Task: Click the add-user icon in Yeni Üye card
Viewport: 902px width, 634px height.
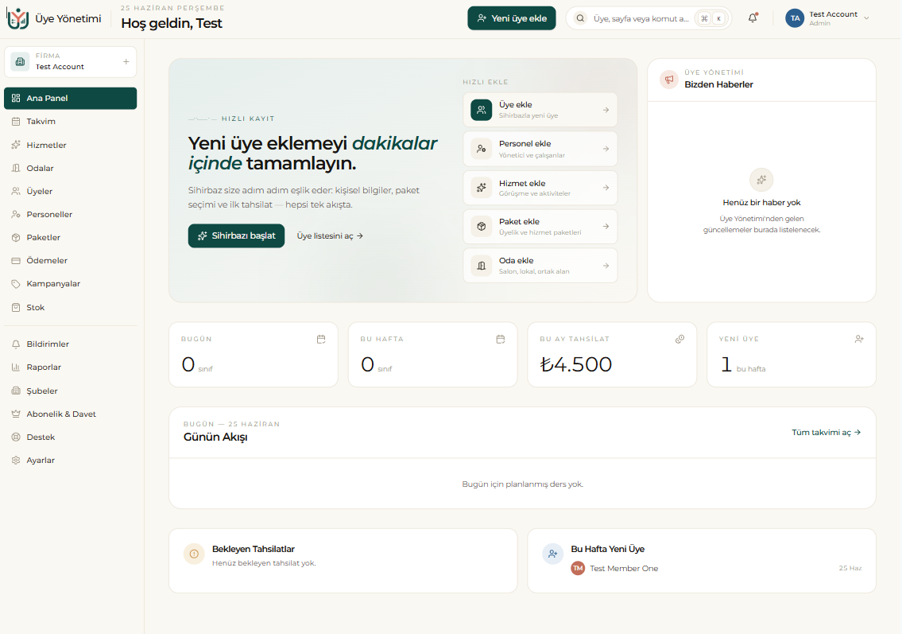Action: tap(859, 339)
